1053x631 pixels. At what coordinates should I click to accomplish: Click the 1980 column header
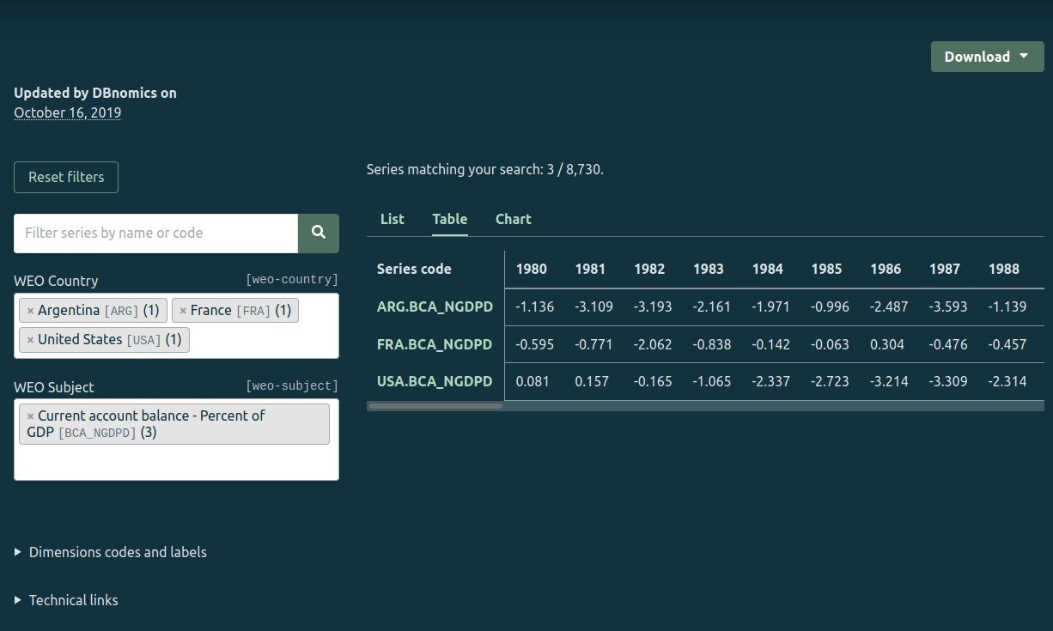pos(531,269)
